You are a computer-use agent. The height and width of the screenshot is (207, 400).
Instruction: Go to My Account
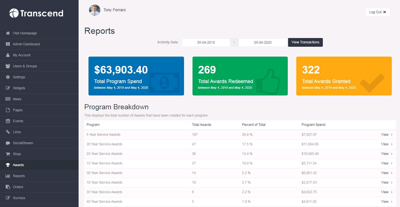click(39, 55)
